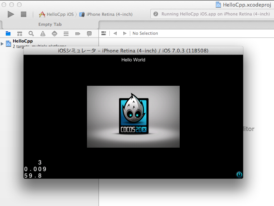Zoom the Xcode window
The width and height of the screenshot is (274, 206).
(19, 5)
